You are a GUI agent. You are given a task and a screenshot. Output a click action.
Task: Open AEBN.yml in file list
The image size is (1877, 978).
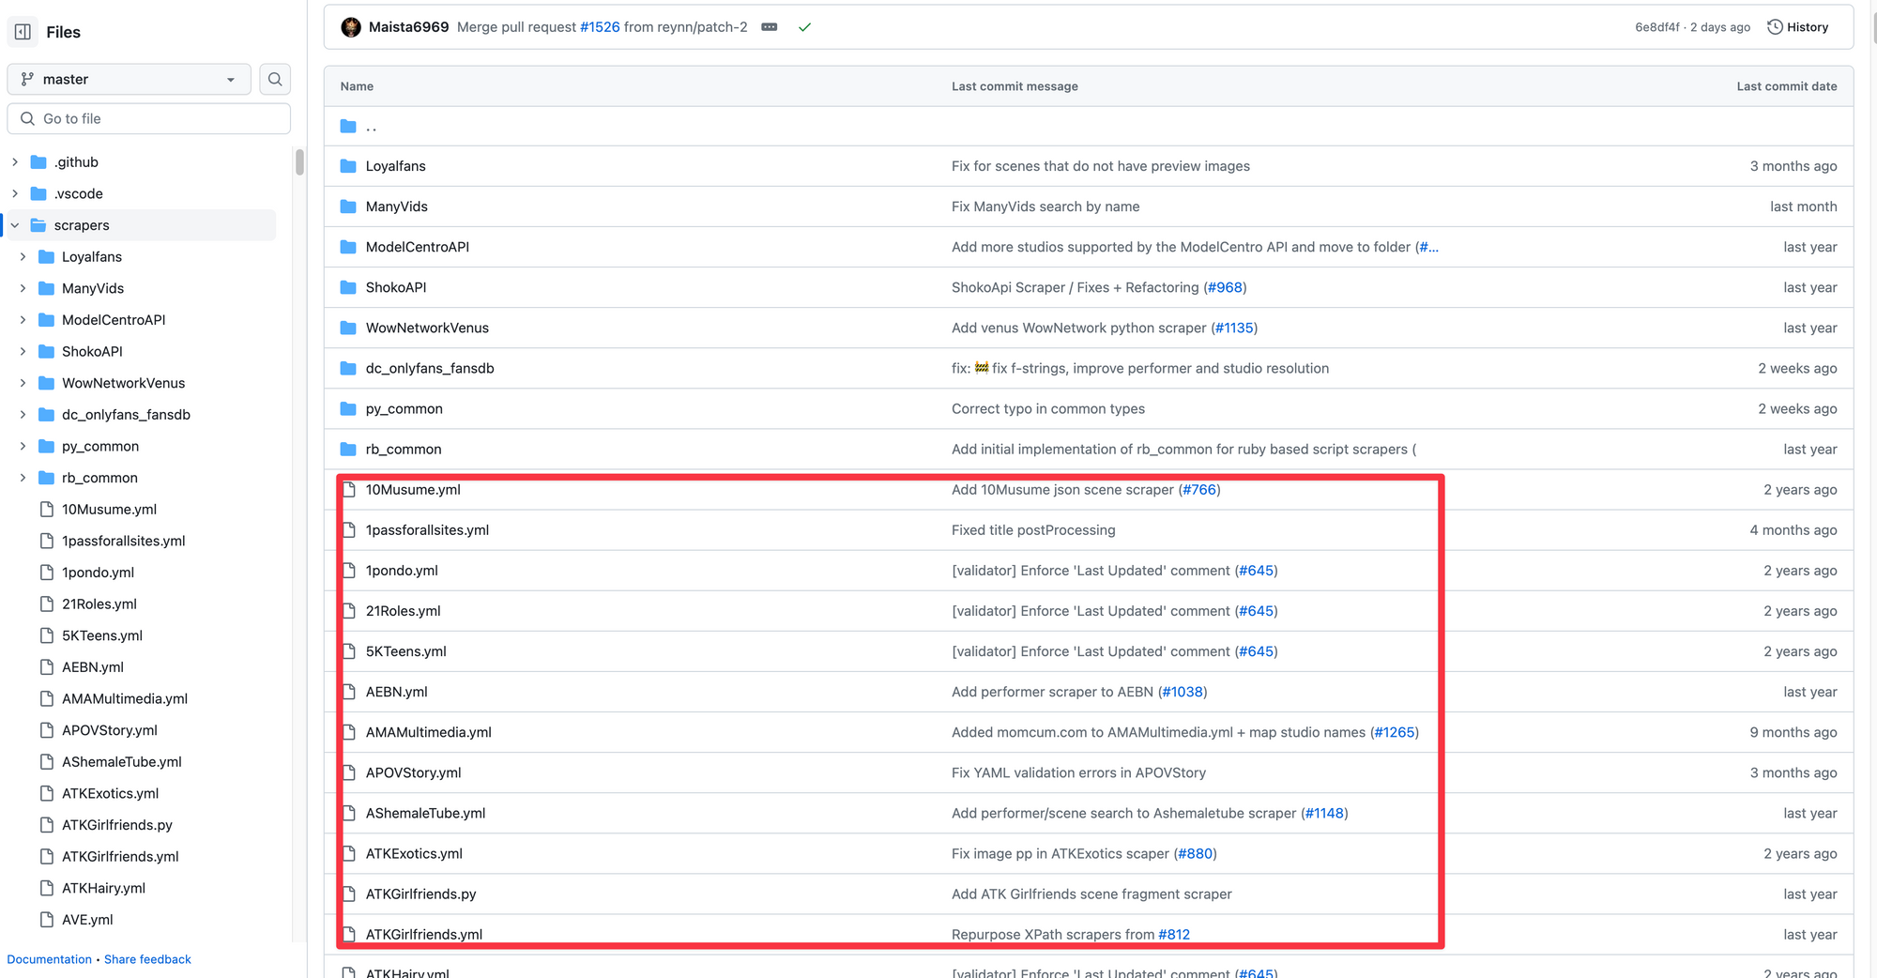pyautogui.click(x=396, y=692)
